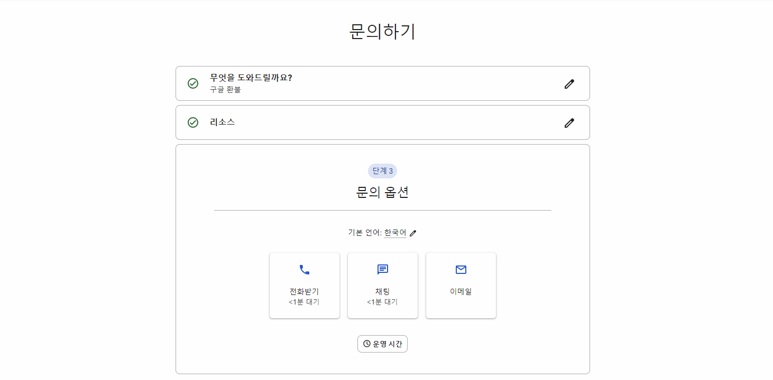This screenshot has width=773, height=380.
Task: Open the 운영 시간 hours panel
Action: (382, 344)
